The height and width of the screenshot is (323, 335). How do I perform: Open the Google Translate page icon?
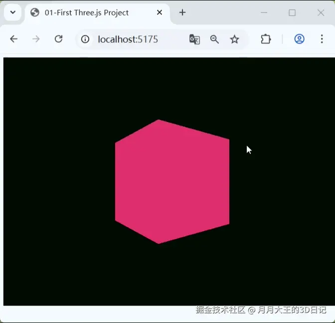194,39
